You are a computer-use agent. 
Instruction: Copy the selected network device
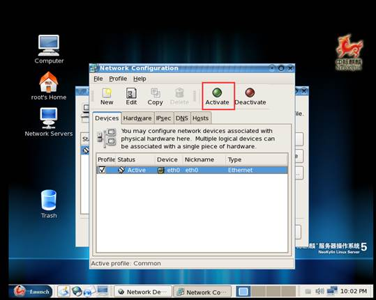[155, 97]
